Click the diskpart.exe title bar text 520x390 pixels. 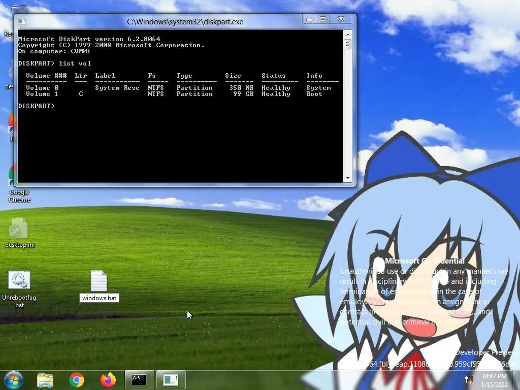pos(185,22)
